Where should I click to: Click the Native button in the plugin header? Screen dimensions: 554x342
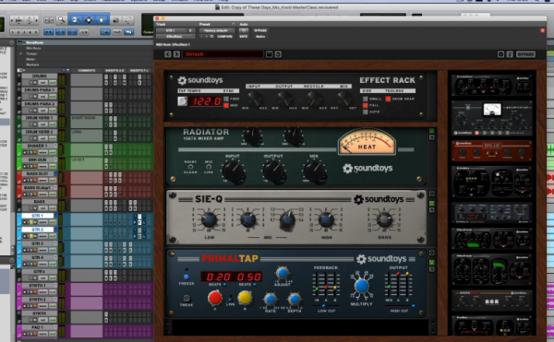click(x=260, y=36)
